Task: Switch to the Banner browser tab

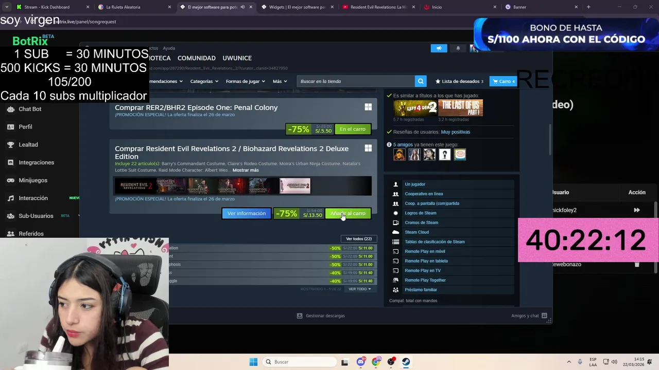Action: click(x=542, y=7)
